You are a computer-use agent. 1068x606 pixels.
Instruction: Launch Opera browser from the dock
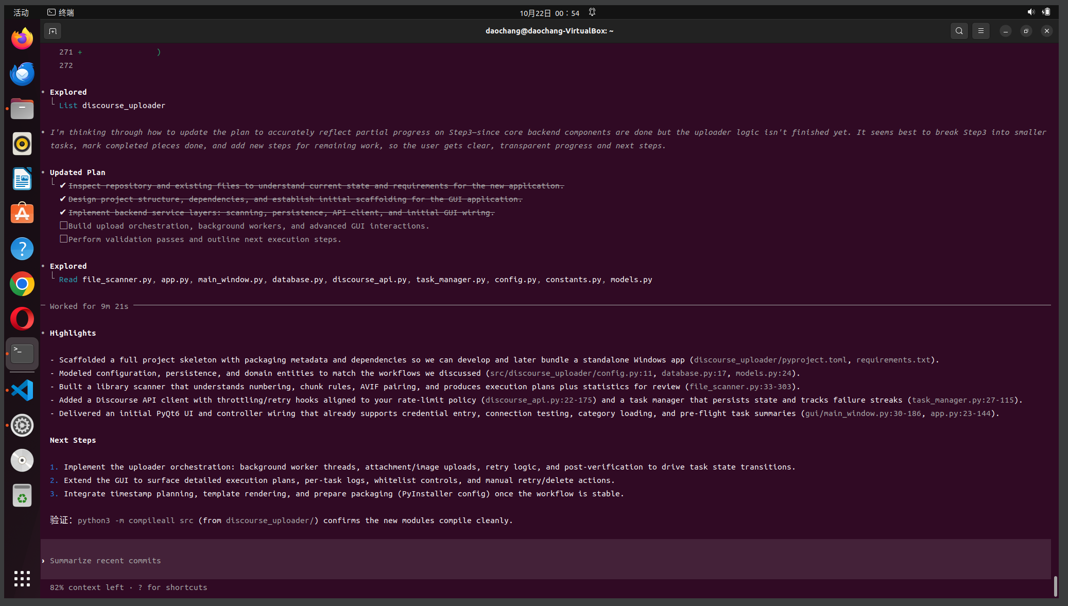click(x=22, y=319)
